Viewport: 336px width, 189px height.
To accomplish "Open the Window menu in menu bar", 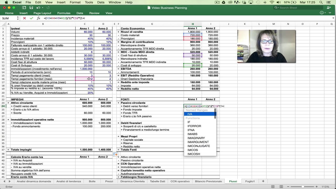I will click(115, 2).
